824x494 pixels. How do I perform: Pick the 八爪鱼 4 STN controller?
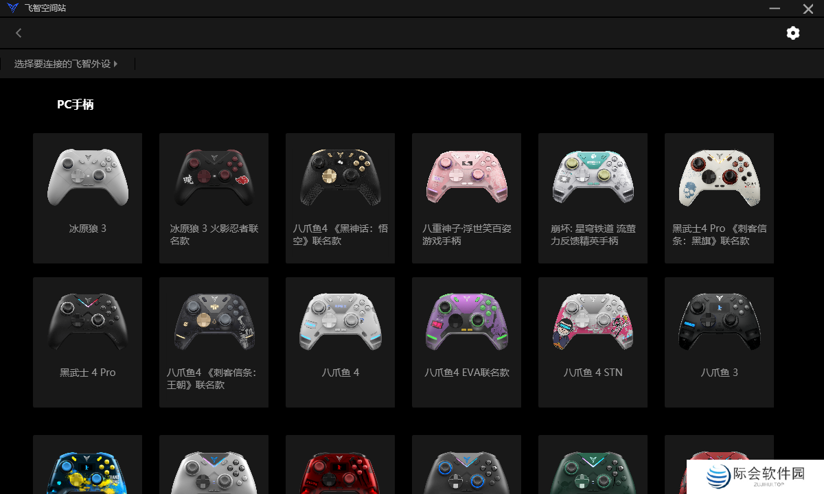click(x=593, y=342)
